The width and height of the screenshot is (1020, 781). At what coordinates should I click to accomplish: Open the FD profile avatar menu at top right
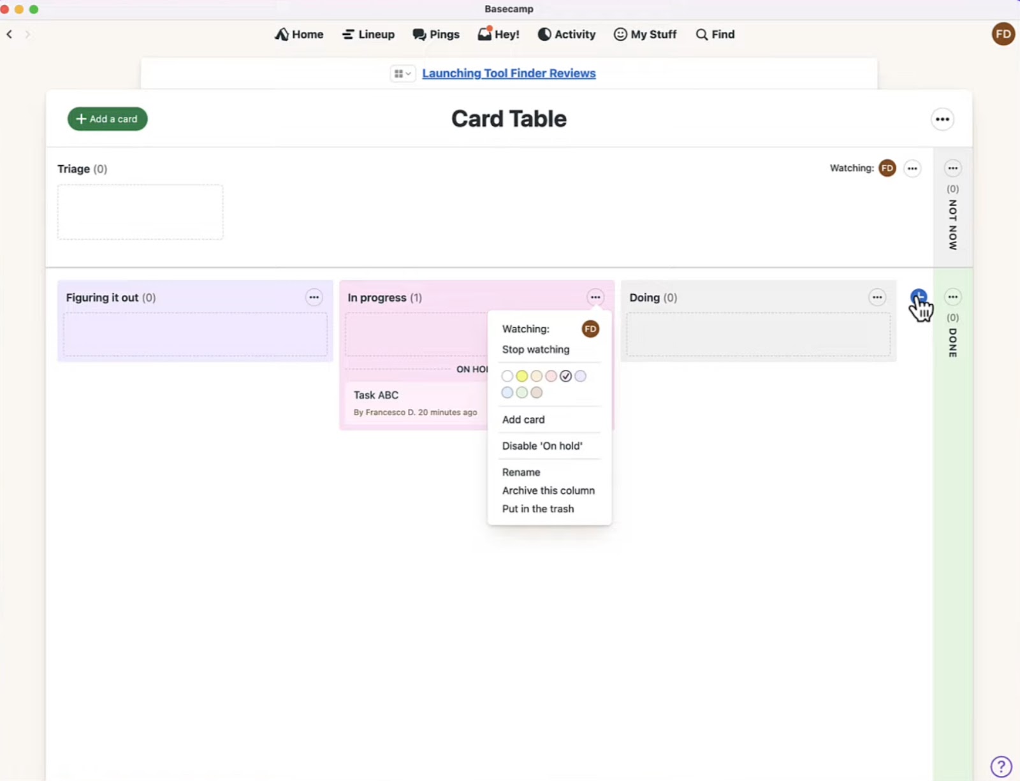pyautogui.click(x=1003, y=34)
